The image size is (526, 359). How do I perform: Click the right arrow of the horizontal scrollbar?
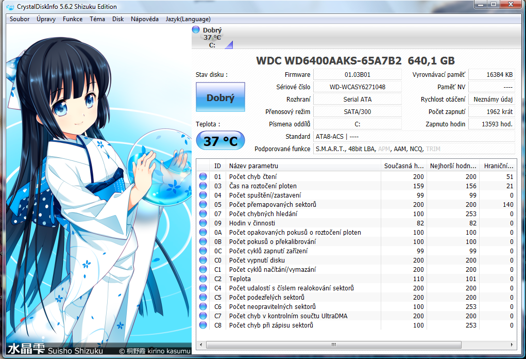click(x=512, y=345)
